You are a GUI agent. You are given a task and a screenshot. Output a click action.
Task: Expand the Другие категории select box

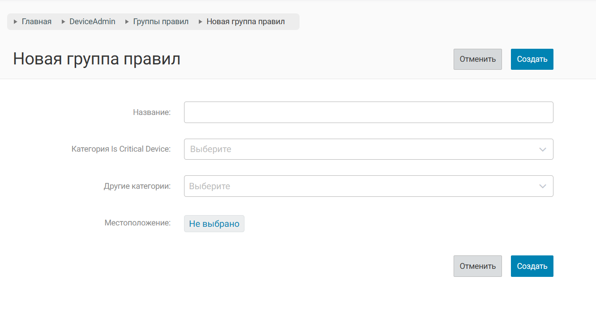click(x=358, y=186)
